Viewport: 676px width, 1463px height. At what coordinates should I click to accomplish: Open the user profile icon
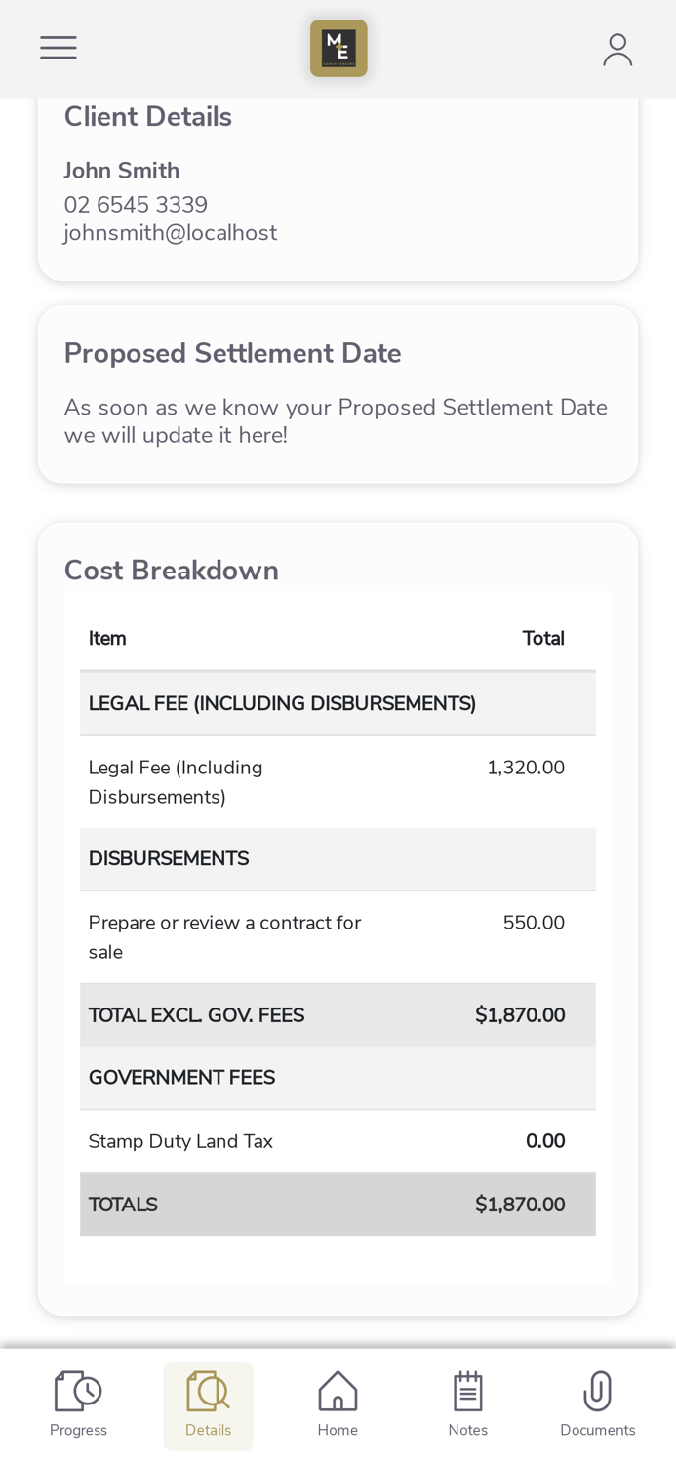617,49
